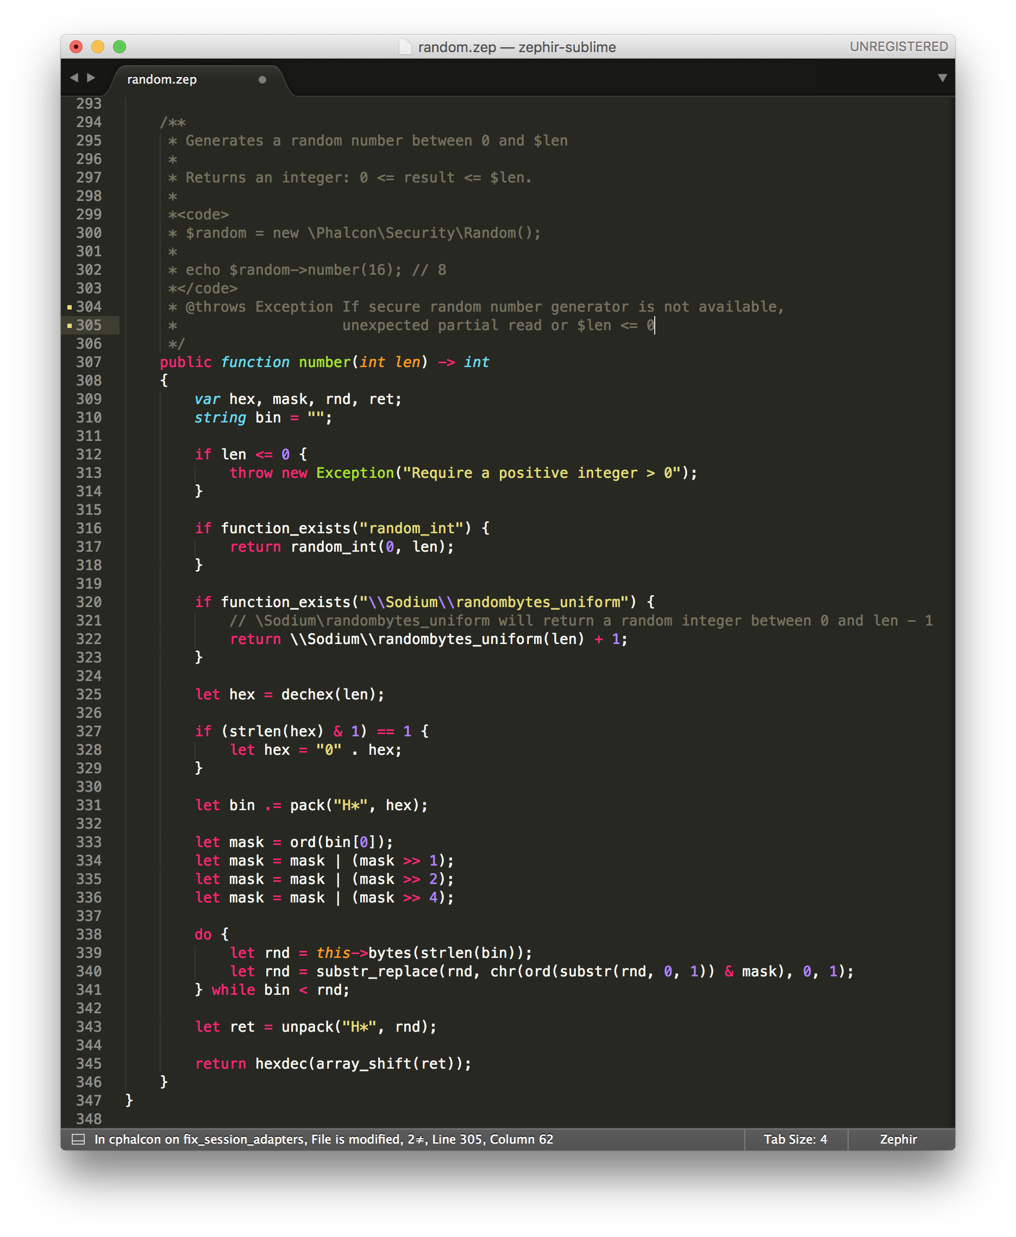1016x1237 pixels.
Task: Click 'return random_int(0, len);' line
Action: [x=342, y=547]
